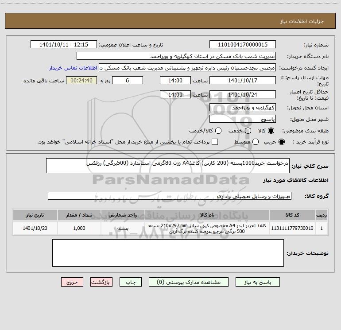
Task: Click the بازگشت back button
Action: 101,282
